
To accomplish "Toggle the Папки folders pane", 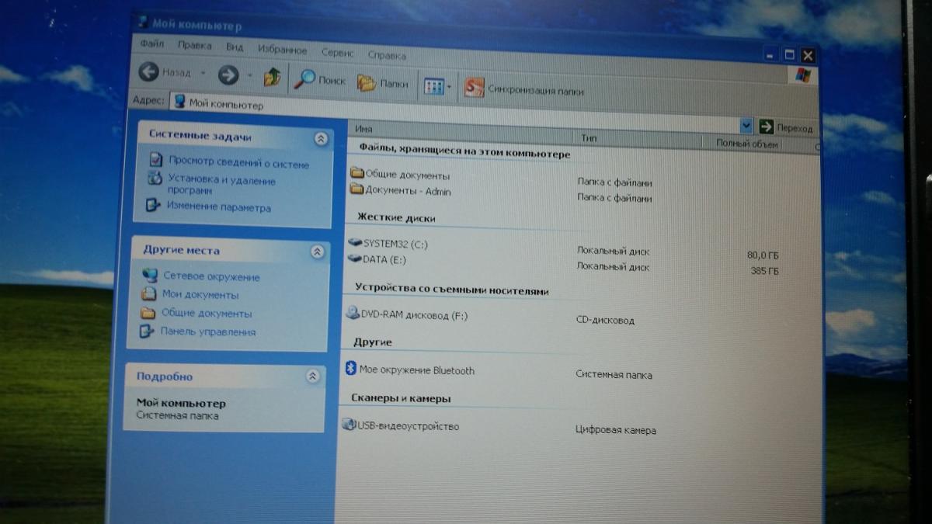I will 383,82.
